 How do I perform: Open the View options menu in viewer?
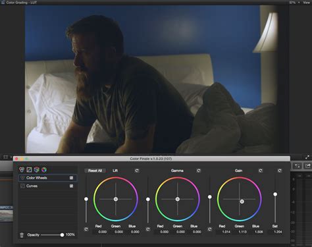[306, 3]
